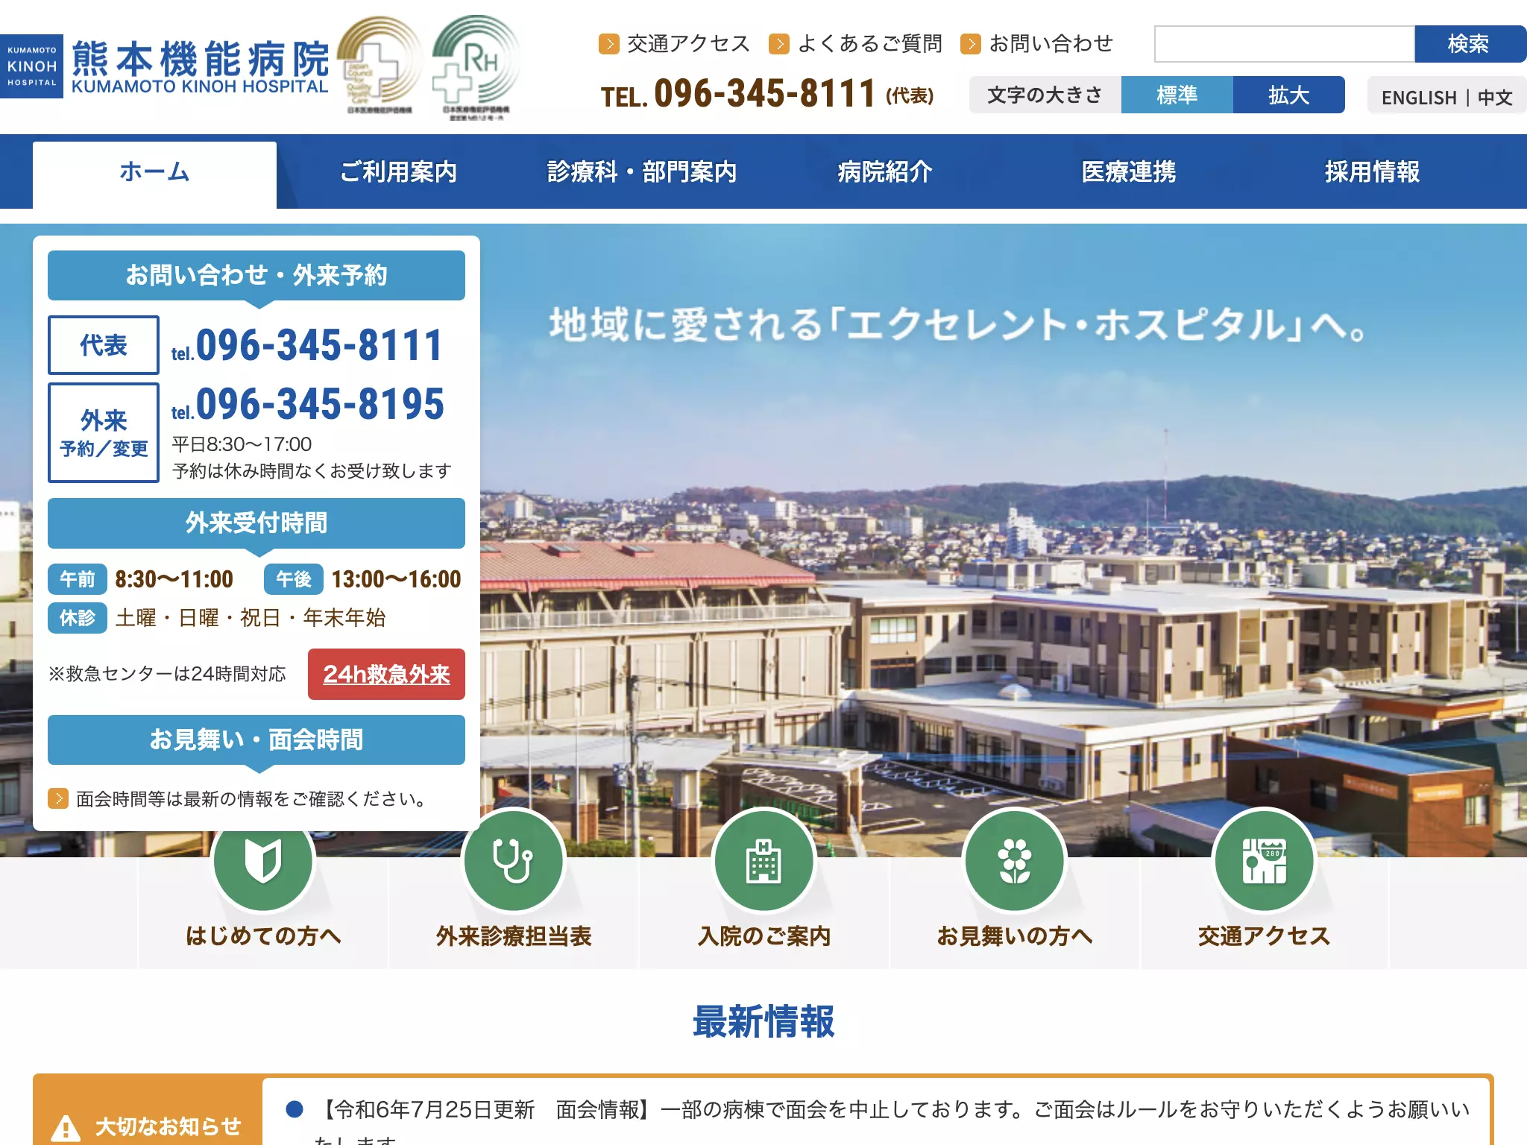Open the map icon for 交通アクセス
Viewport: 1527px width, 1145px height.
[1265, 859]
